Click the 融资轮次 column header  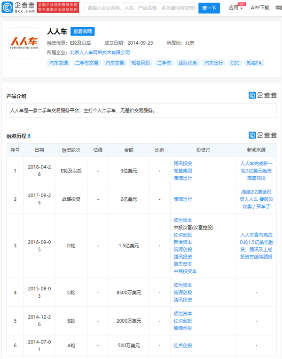71,150
